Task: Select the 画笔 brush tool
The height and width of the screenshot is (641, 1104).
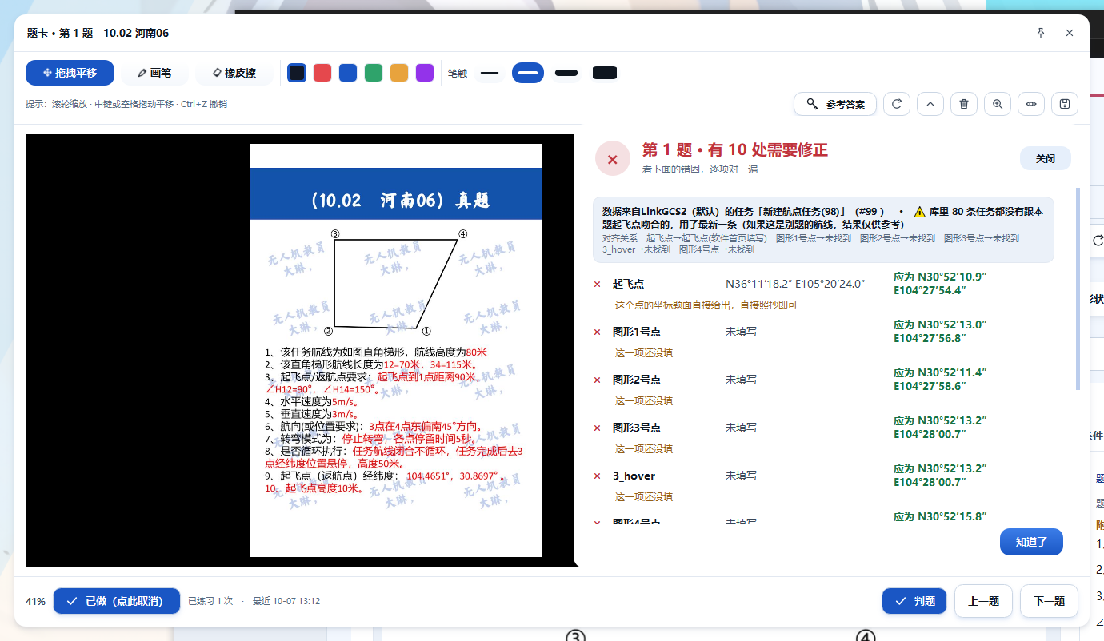Action: pos(154,73)
